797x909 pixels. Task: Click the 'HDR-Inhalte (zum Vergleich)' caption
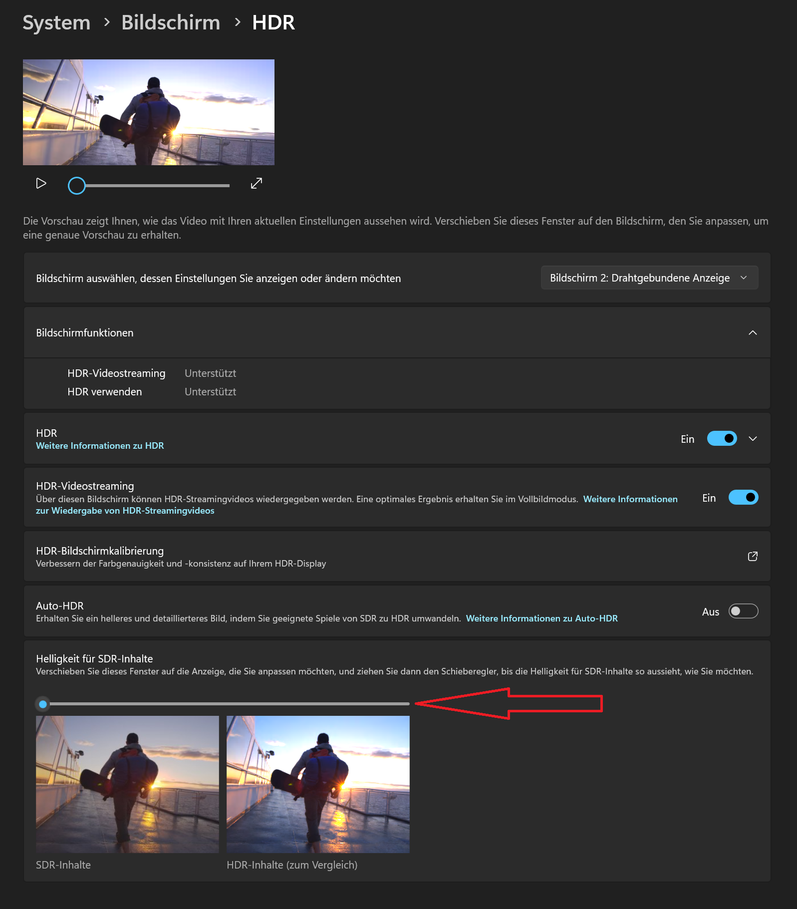click(x=292, y=865)
